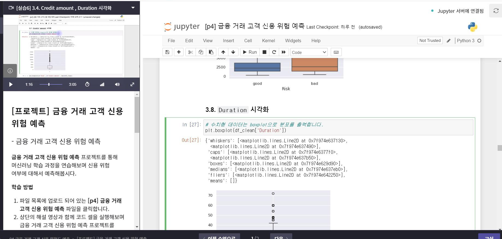
Task: Refresh the Jupyter server connection
Action: 496,11
